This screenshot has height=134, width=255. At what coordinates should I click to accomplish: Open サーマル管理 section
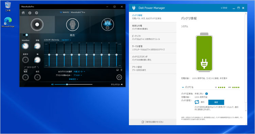click(153, 48)
